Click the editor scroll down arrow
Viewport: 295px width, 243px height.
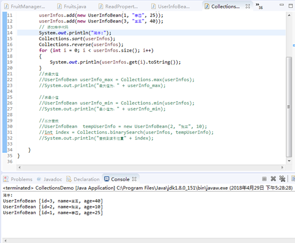(x=289, y=161)
